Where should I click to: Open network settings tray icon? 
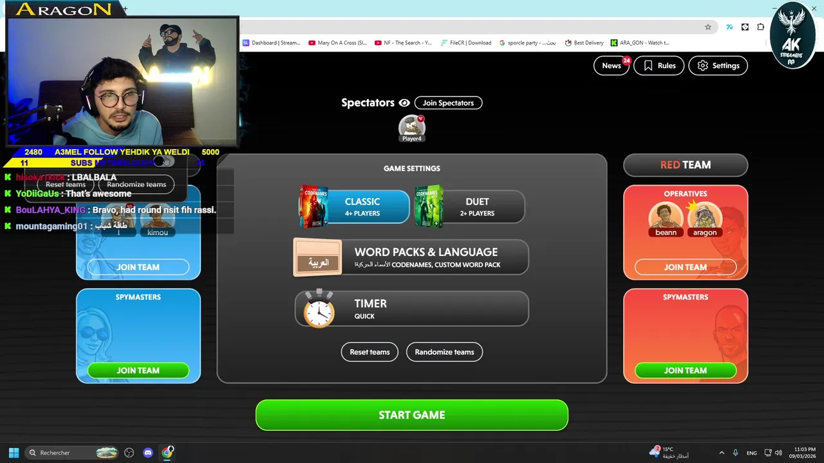click(768, 453)
